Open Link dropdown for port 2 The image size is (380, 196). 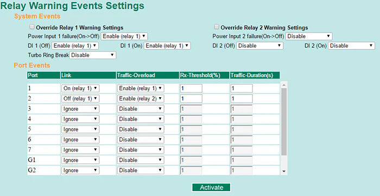coord(80,99)
